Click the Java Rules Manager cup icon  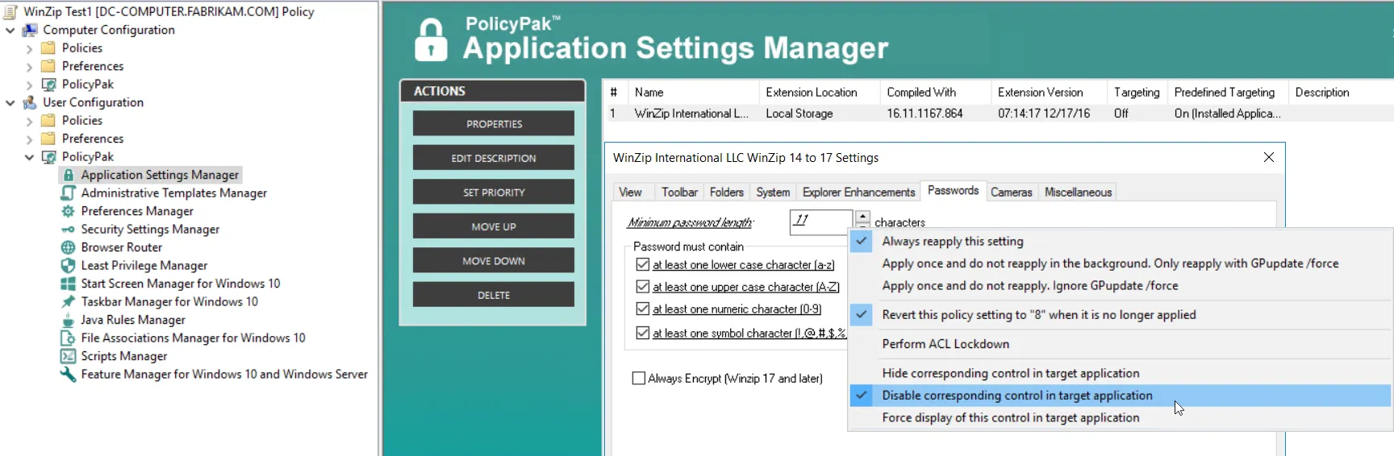tap(69, 320)
